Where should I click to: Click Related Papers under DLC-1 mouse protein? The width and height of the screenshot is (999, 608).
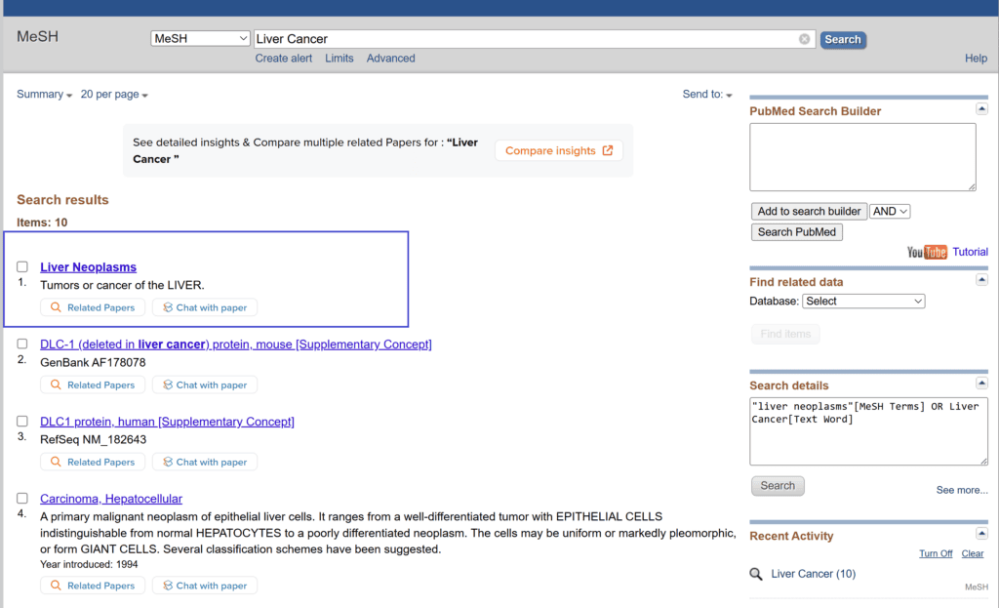tap(93, 385)
